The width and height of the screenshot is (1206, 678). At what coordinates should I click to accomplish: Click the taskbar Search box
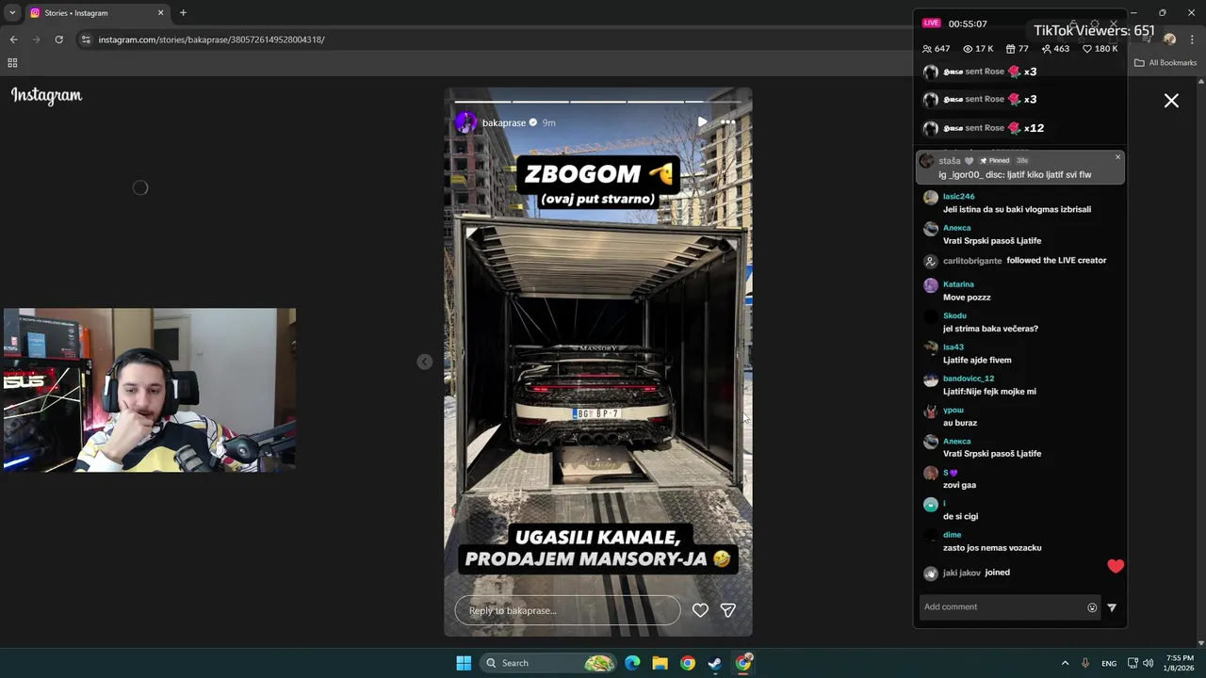click(x=549, y=663)
